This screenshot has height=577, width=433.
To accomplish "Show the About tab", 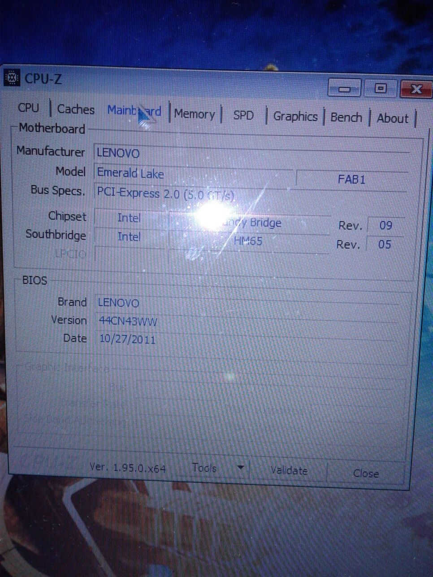I will pos(393,119).
